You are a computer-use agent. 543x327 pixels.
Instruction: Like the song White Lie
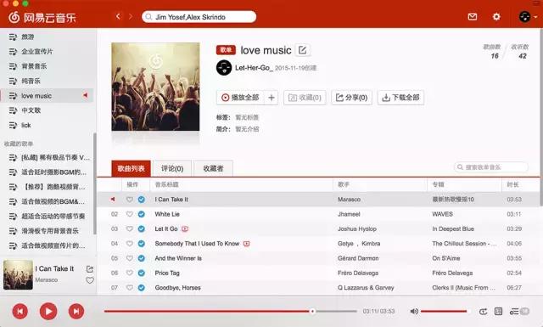click(130, 214)
